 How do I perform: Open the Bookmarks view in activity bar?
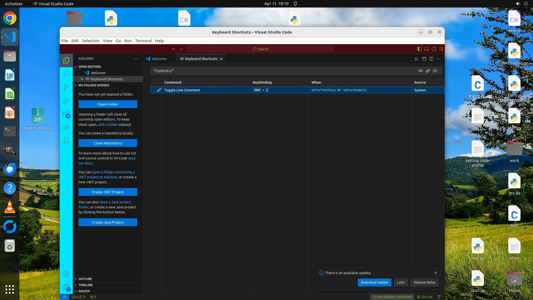(x=66, y=141)
